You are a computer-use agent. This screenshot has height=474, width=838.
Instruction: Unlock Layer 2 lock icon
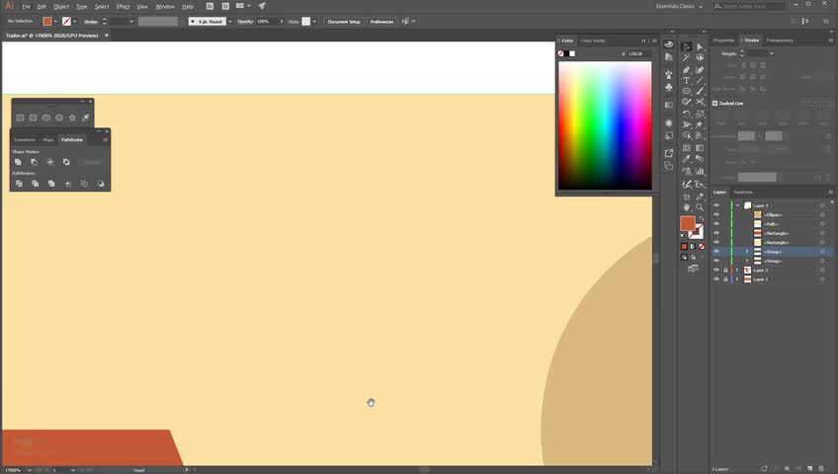click(x=725, y=271)
